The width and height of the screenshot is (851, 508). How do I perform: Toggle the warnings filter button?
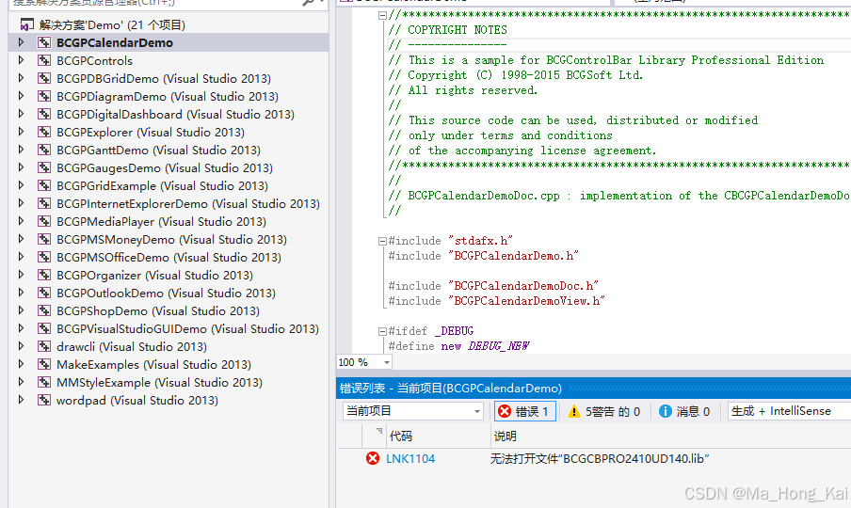click(604, 411)
